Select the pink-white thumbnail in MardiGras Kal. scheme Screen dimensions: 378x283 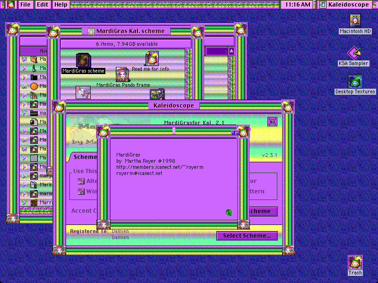(83, 92)
